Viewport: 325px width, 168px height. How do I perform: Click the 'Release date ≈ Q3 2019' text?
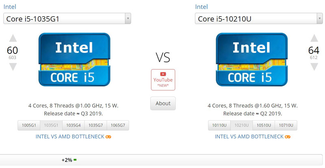click(73, 114)
